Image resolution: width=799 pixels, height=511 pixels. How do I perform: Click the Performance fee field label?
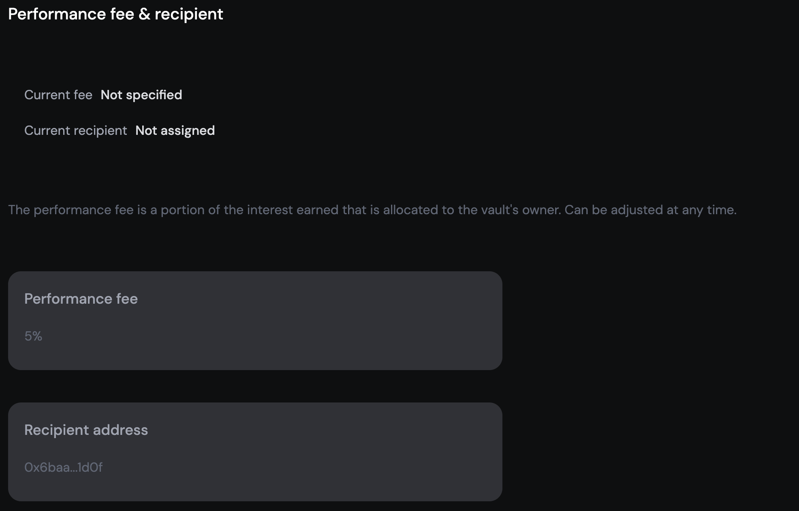click(x=81, y=299)
